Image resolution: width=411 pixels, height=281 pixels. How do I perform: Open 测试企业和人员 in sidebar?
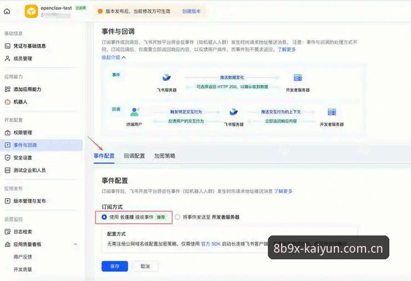pos(29,170)
